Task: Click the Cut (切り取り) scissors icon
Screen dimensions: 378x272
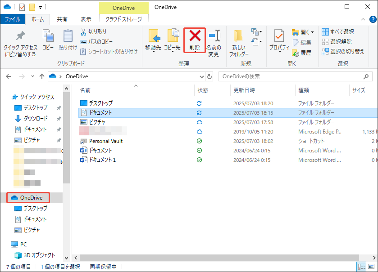Action: coord(83,32)
